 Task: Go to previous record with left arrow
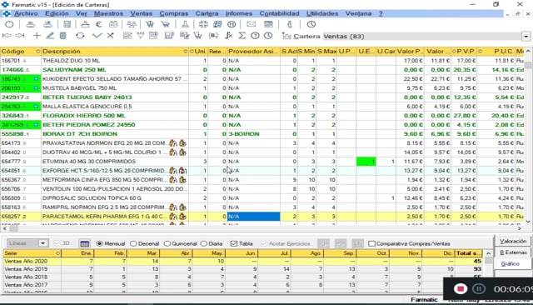(7, 36)
